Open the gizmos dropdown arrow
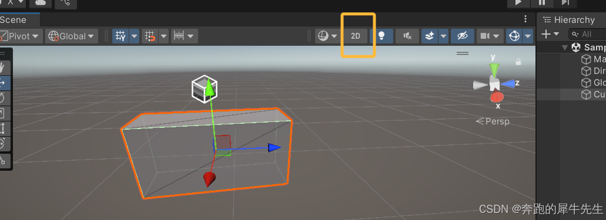 click(x=528, y=36)
